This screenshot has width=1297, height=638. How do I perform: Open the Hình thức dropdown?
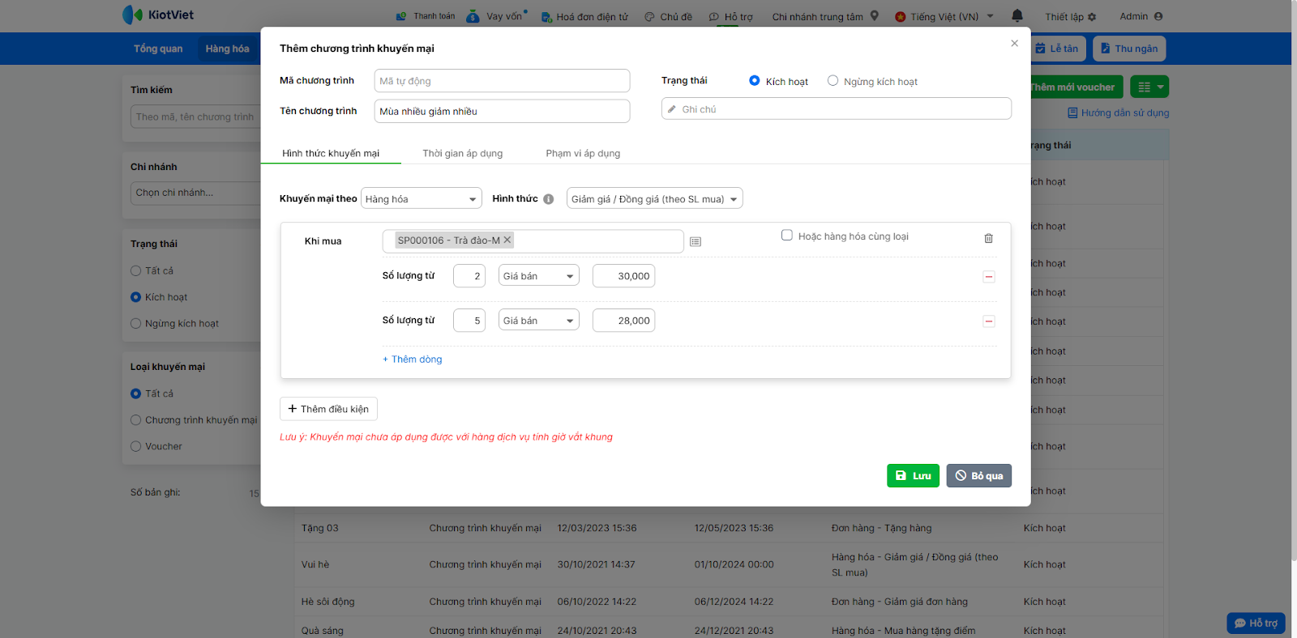pos(654,199)
